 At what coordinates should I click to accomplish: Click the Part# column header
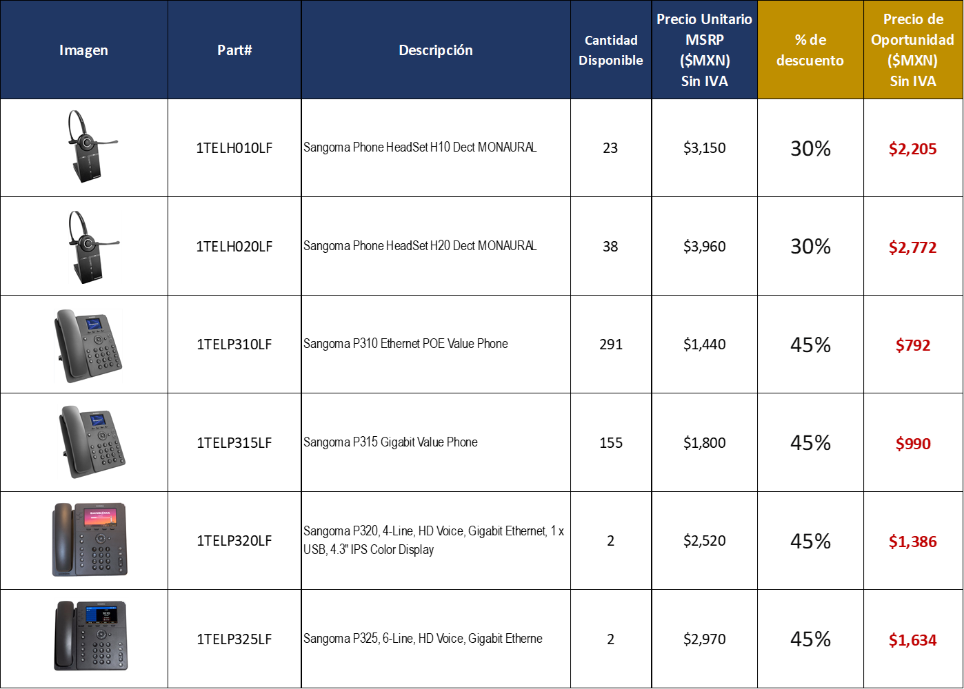tap(234, 50)
